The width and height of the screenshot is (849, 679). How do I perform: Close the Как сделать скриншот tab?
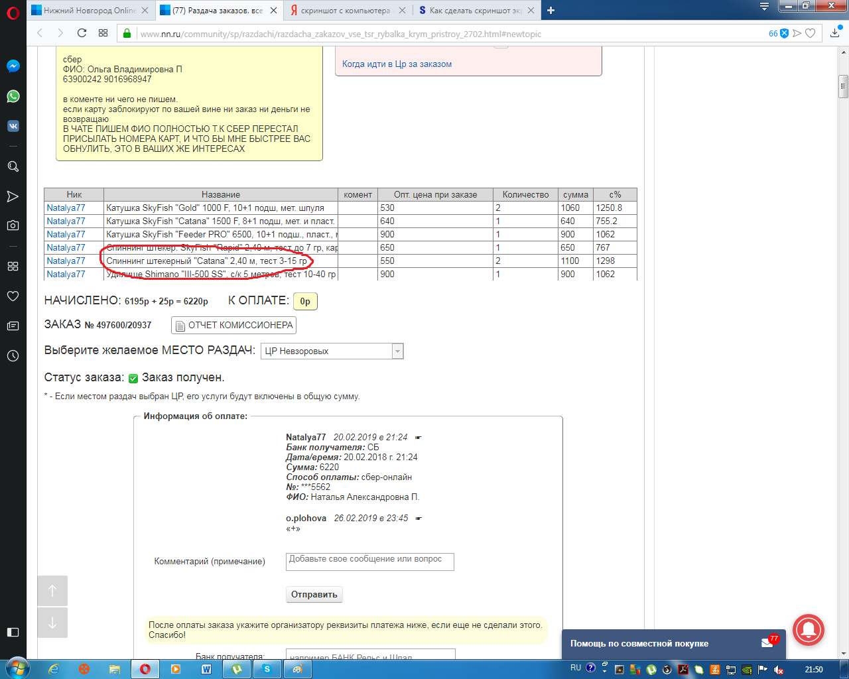[531, 10]
